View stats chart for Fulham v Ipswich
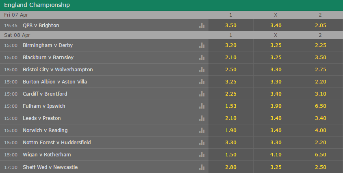The image size is (343, 173). click(202, 106)
